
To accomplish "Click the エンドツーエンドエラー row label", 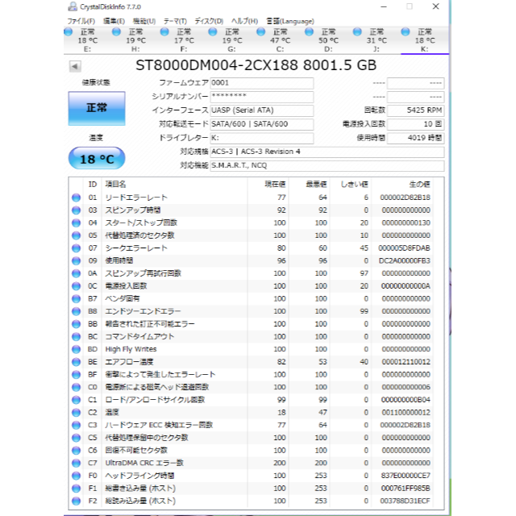I will [144, 311].
